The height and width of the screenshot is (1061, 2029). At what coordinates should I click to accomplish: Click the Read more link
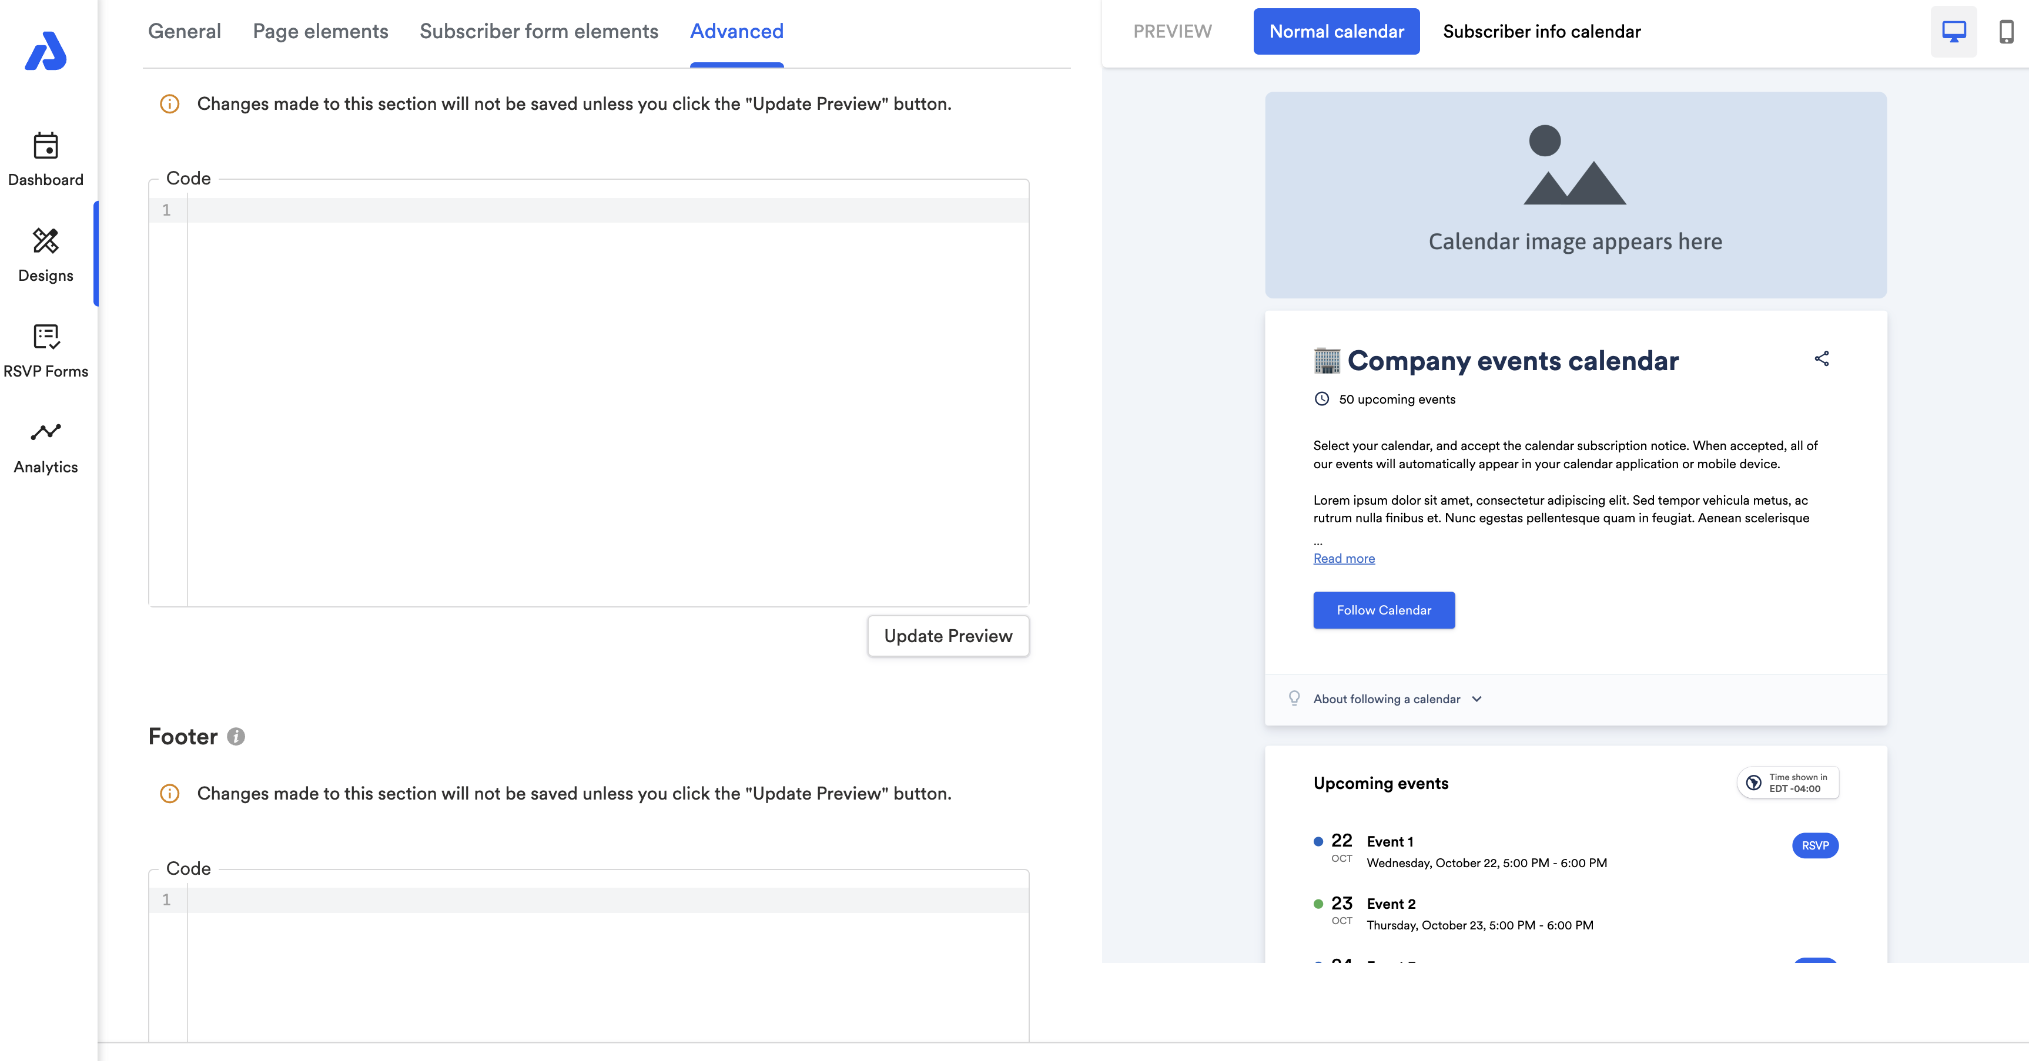[x=1344, y=558]
